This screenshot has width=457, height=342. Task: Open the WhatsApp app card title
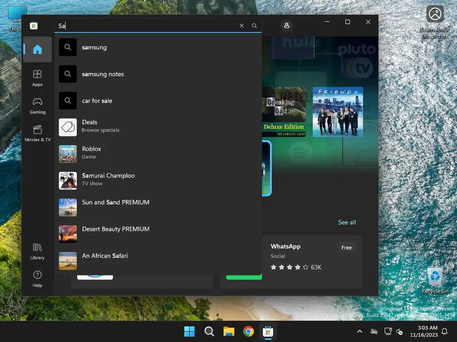(285, 246)
